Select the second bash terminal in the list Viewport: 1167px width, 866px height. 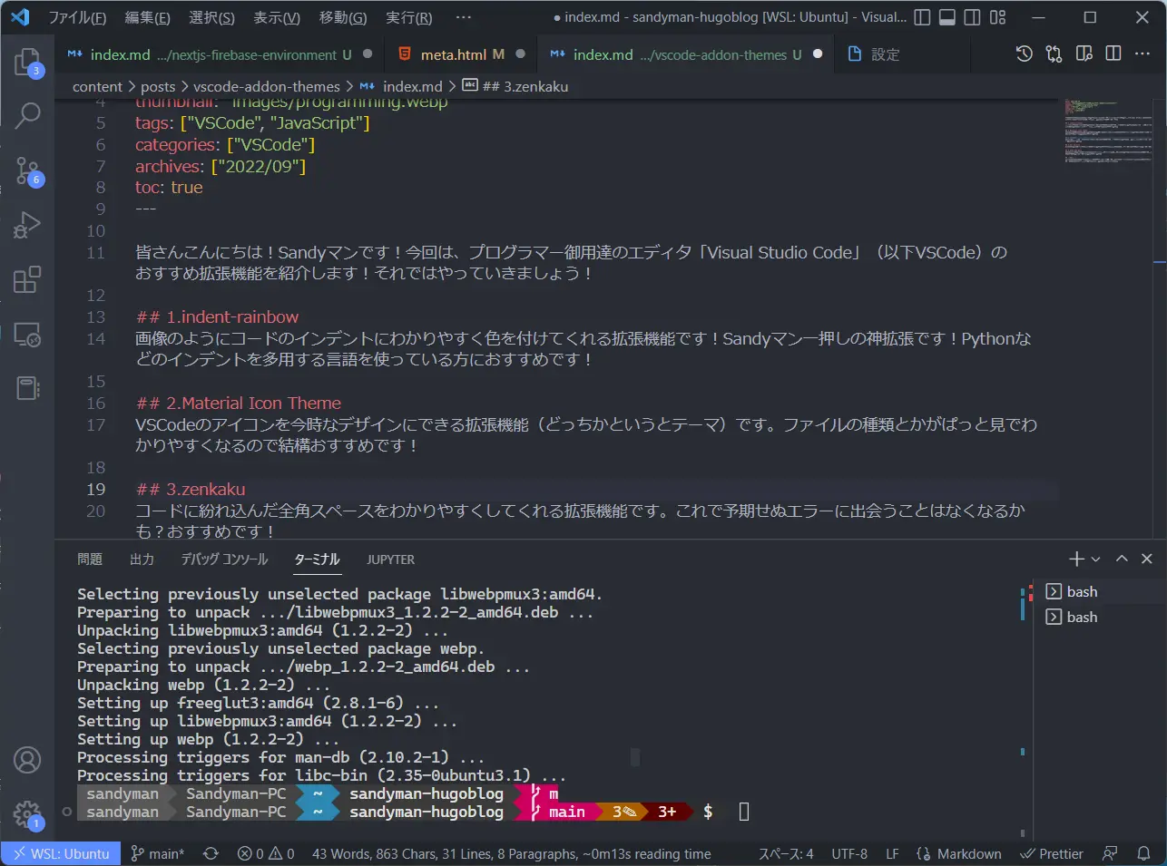point(1100,617)
